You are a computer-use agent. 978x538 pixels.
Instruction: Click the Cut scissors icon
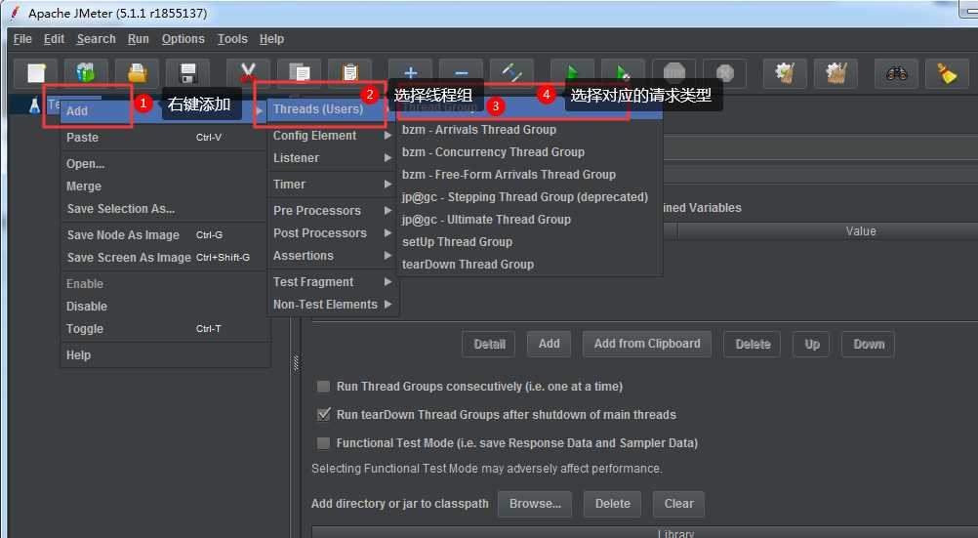point(248,73)
